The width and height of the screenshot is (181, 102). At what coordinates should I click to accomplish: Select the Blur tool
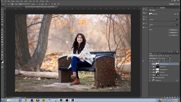2,40
